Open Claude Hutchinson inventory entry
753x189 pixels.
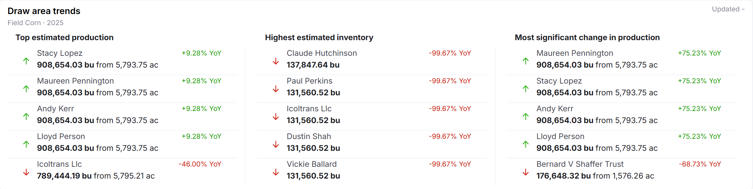[x=322, y=53]
